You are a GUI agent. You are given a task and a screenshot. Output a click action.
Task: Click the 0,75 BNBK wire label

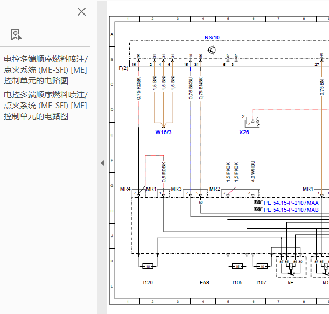(201, 88)
